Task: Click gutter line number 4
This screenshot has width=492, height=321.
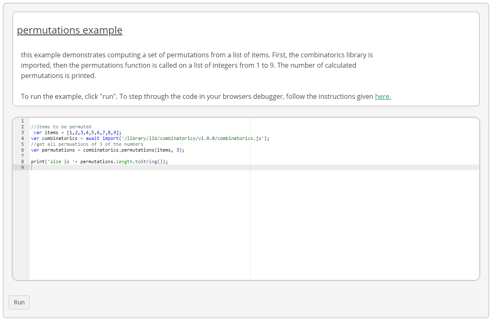Action: [x=22, y=138]
